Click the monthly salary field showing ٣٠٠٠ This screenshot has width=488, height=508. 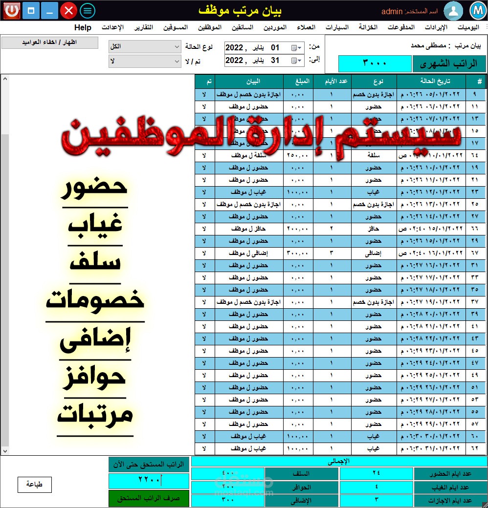click(375, 63)
